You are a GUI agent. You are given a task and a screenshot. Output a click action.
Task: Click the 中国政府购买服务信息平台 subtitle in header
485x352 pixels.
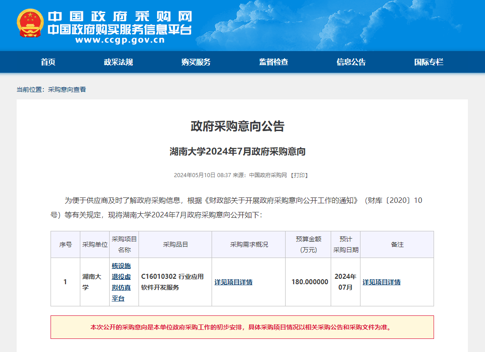(120, 29)
